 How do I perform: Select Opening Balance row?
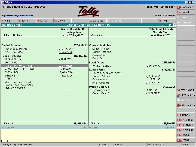tap(102, 90)
